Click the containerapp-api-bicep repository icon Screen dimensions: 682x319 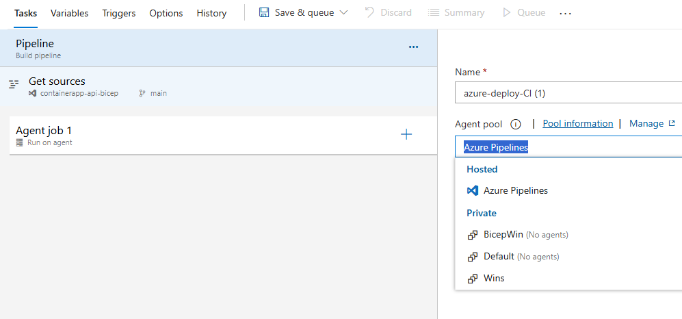coord(32,93)
